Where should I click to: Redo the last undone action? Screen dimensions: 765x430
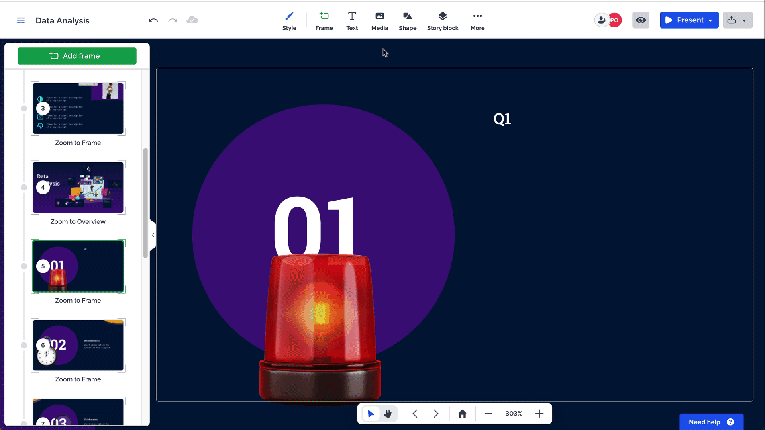pos(173,20)
